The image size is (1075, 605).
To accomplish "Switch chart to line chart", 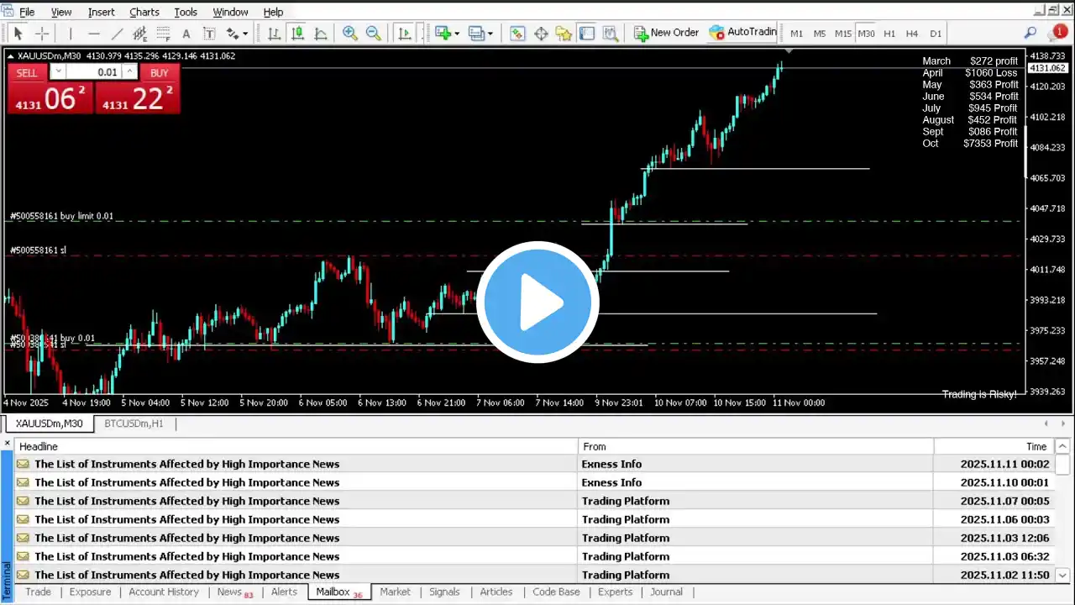I will coord(321,34).
